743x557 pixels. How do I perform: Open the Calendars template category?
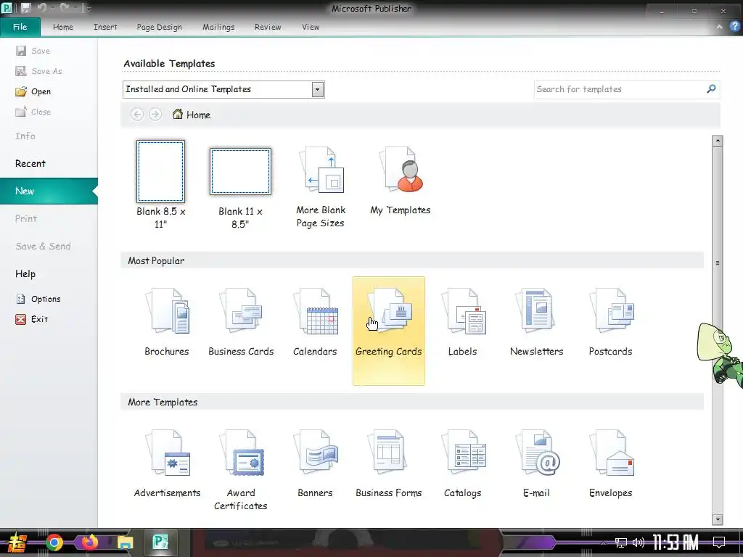pyautogui.click(x=315, y=322)
